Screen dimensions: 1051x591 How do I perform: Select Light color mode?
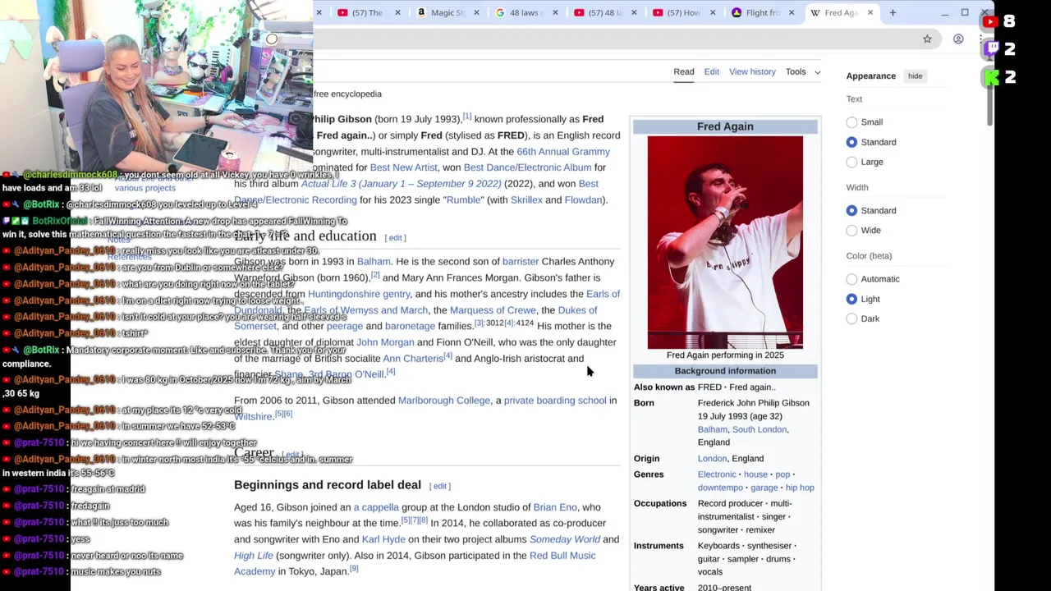(851, 299)
